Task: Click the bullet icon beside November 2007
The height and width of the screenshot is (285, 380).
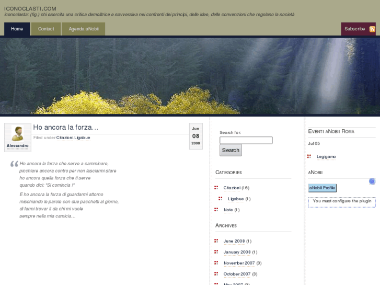Action: click(x=216, y=263)
